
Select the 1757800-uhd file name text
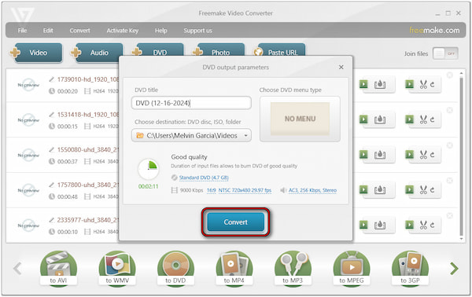[x=88, y=185]
